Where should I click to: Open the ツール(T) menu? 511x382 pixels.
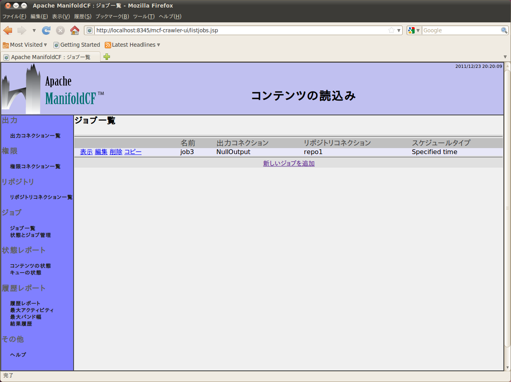tap(144, 16)
